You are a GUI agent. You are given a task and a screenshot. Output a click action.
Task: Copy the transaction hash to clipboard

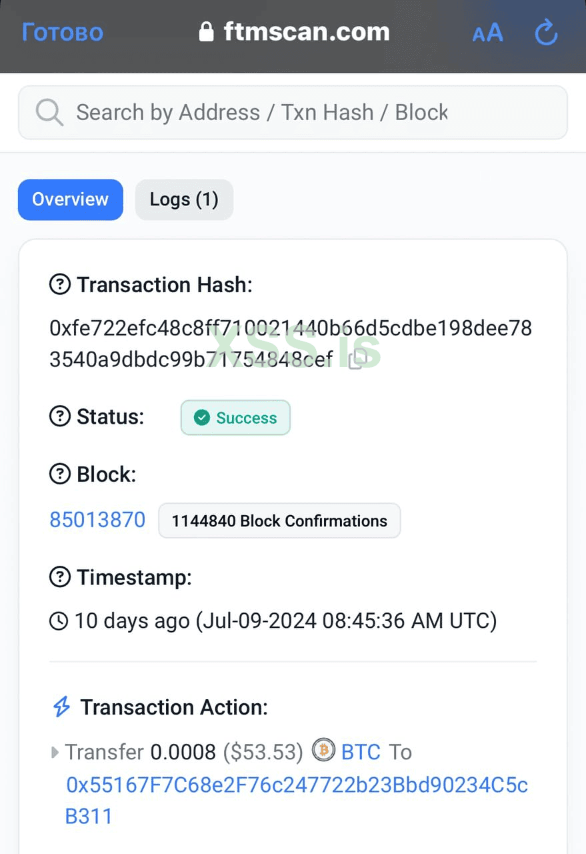357,360
